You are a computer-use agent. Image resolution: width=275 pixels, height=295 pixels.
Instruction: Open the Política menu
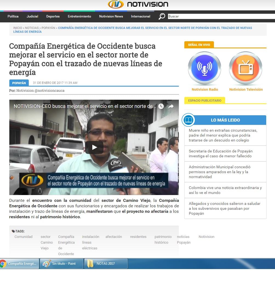(13, 16)
